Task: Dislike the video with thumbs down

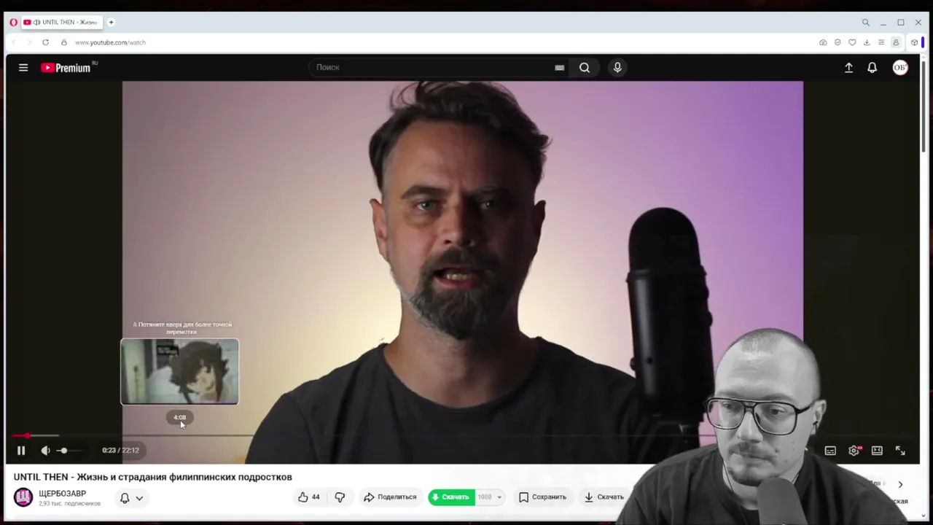Action: [x=340, y=497]
